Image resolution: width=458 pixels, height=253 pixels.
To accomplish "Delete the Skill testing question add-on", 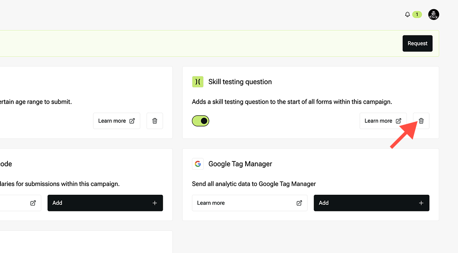I will [x=421, y=121].
